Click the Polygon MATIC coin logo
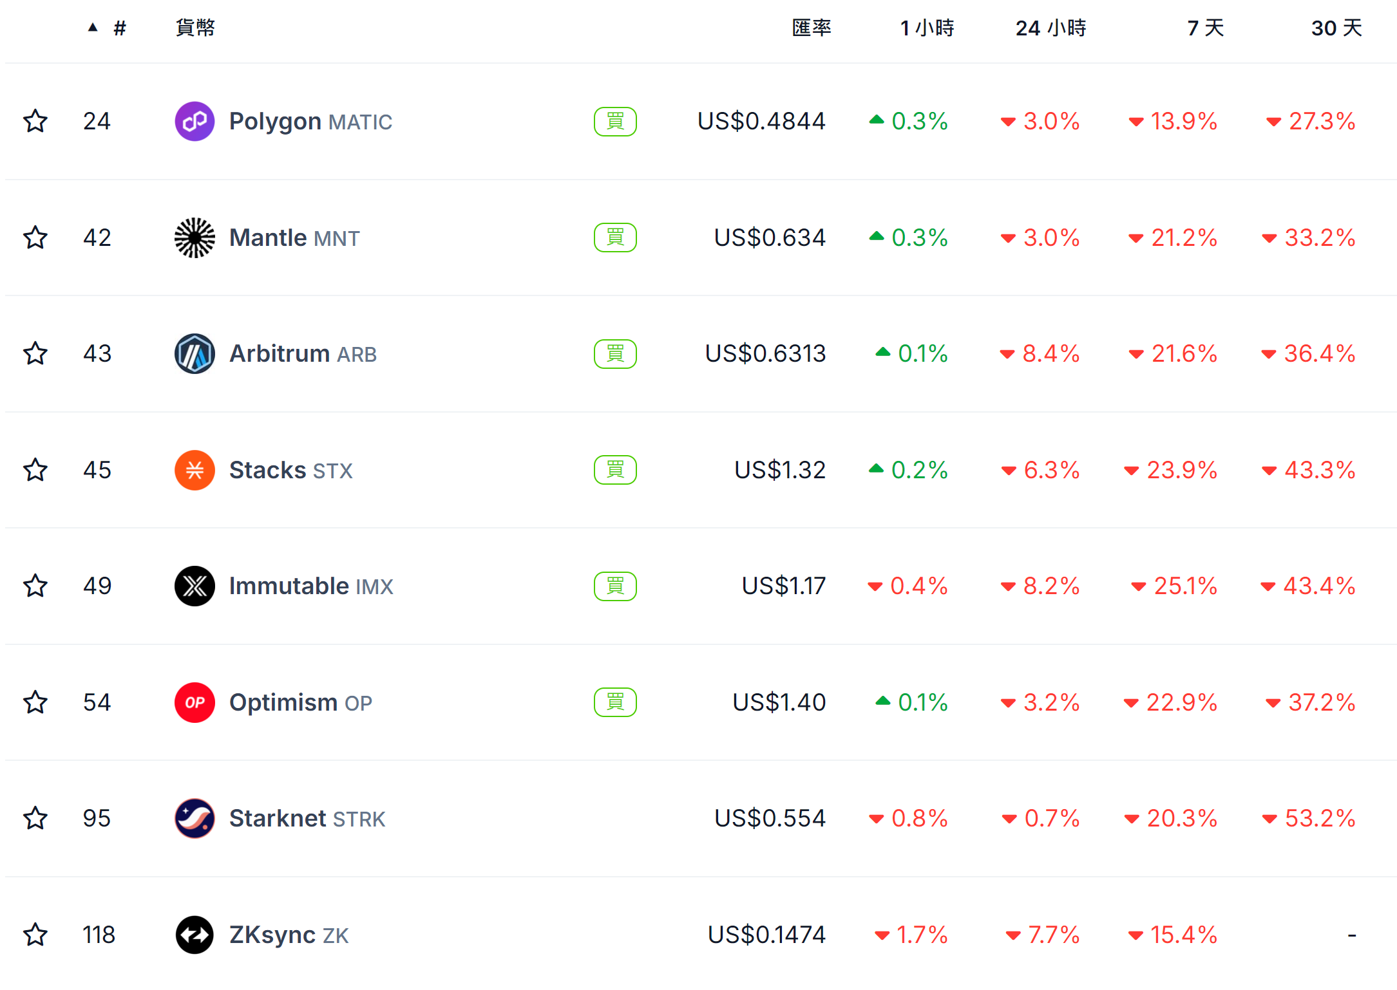The width and height of the screenshot is (1397, 990). 195,121
